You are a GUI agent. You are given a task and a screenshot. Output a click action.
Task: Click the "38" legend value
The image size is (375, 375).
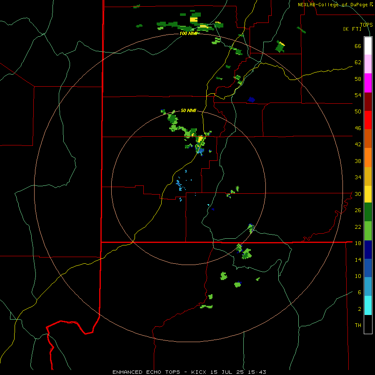358,161
